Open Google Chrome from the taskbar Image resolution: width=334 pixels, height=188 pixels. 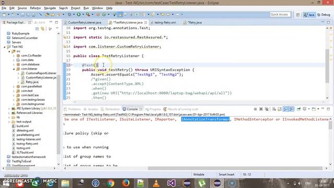111,183
